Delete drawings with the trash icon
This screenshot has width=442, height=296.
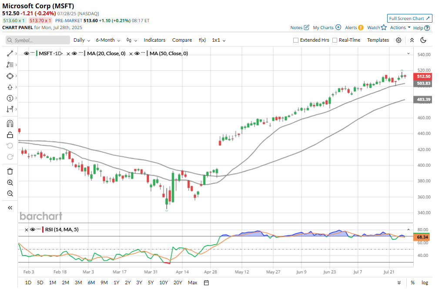(10, 171)
